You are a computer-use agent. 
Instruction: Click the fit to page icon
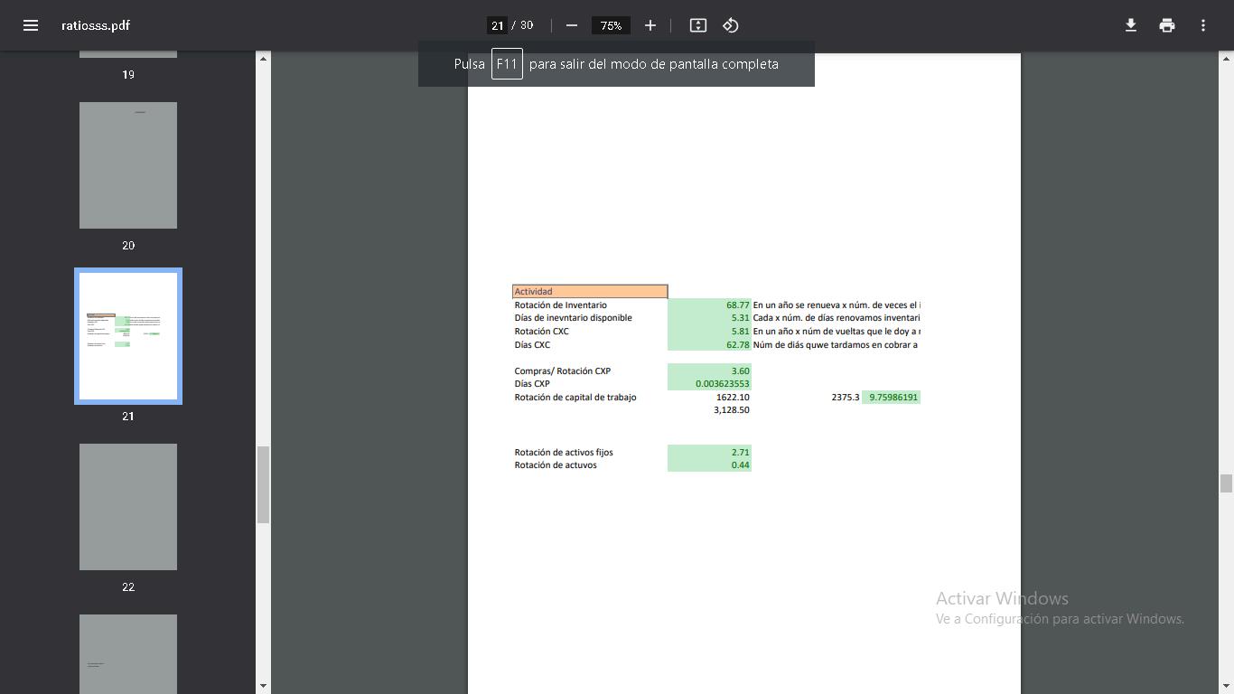[698, 25]
